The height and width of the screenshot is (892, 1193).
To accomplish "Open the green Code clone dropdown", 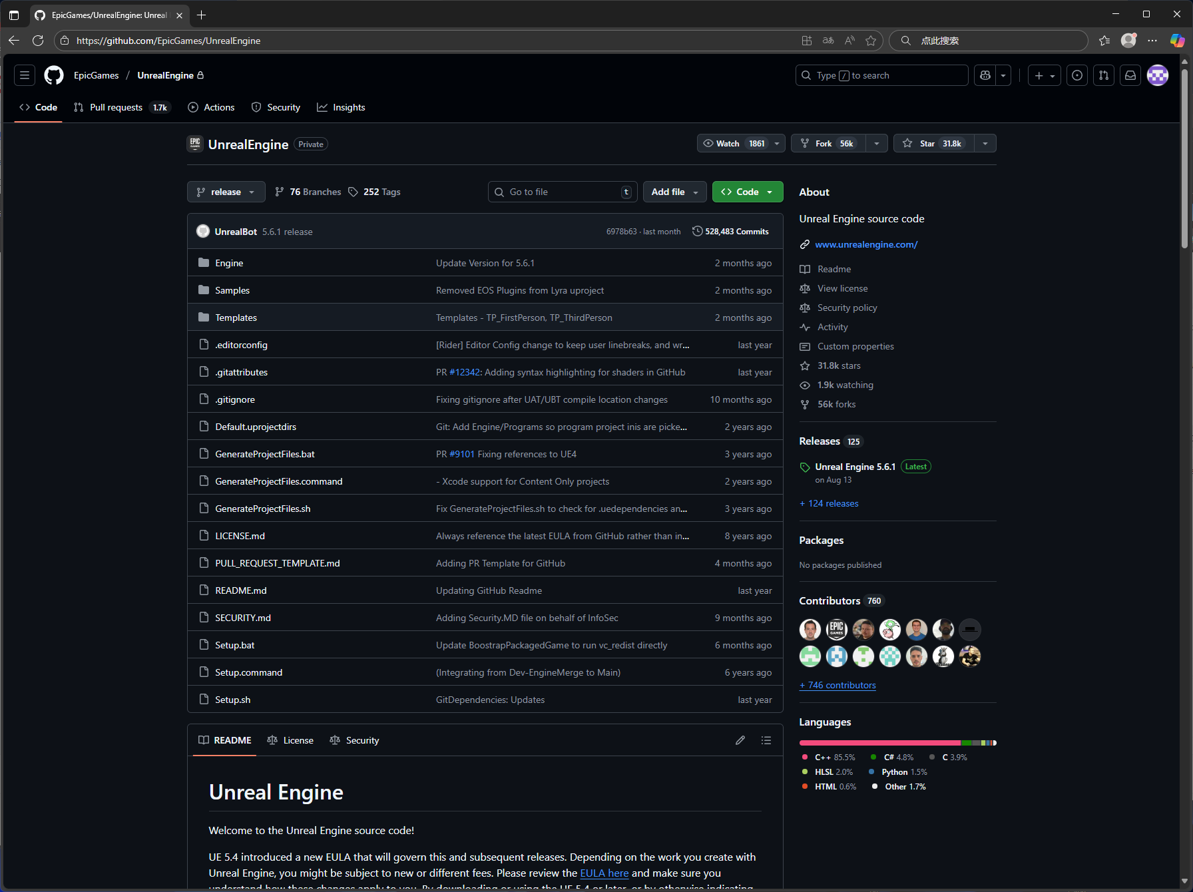I will 748,192.
